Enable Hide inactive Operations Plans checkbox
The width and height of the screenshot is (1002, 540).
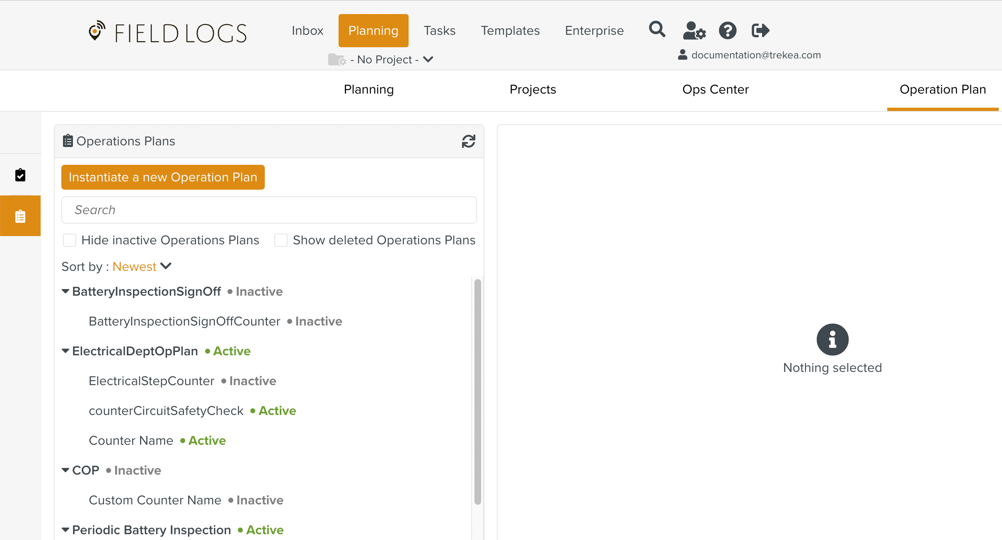(70, 240)
